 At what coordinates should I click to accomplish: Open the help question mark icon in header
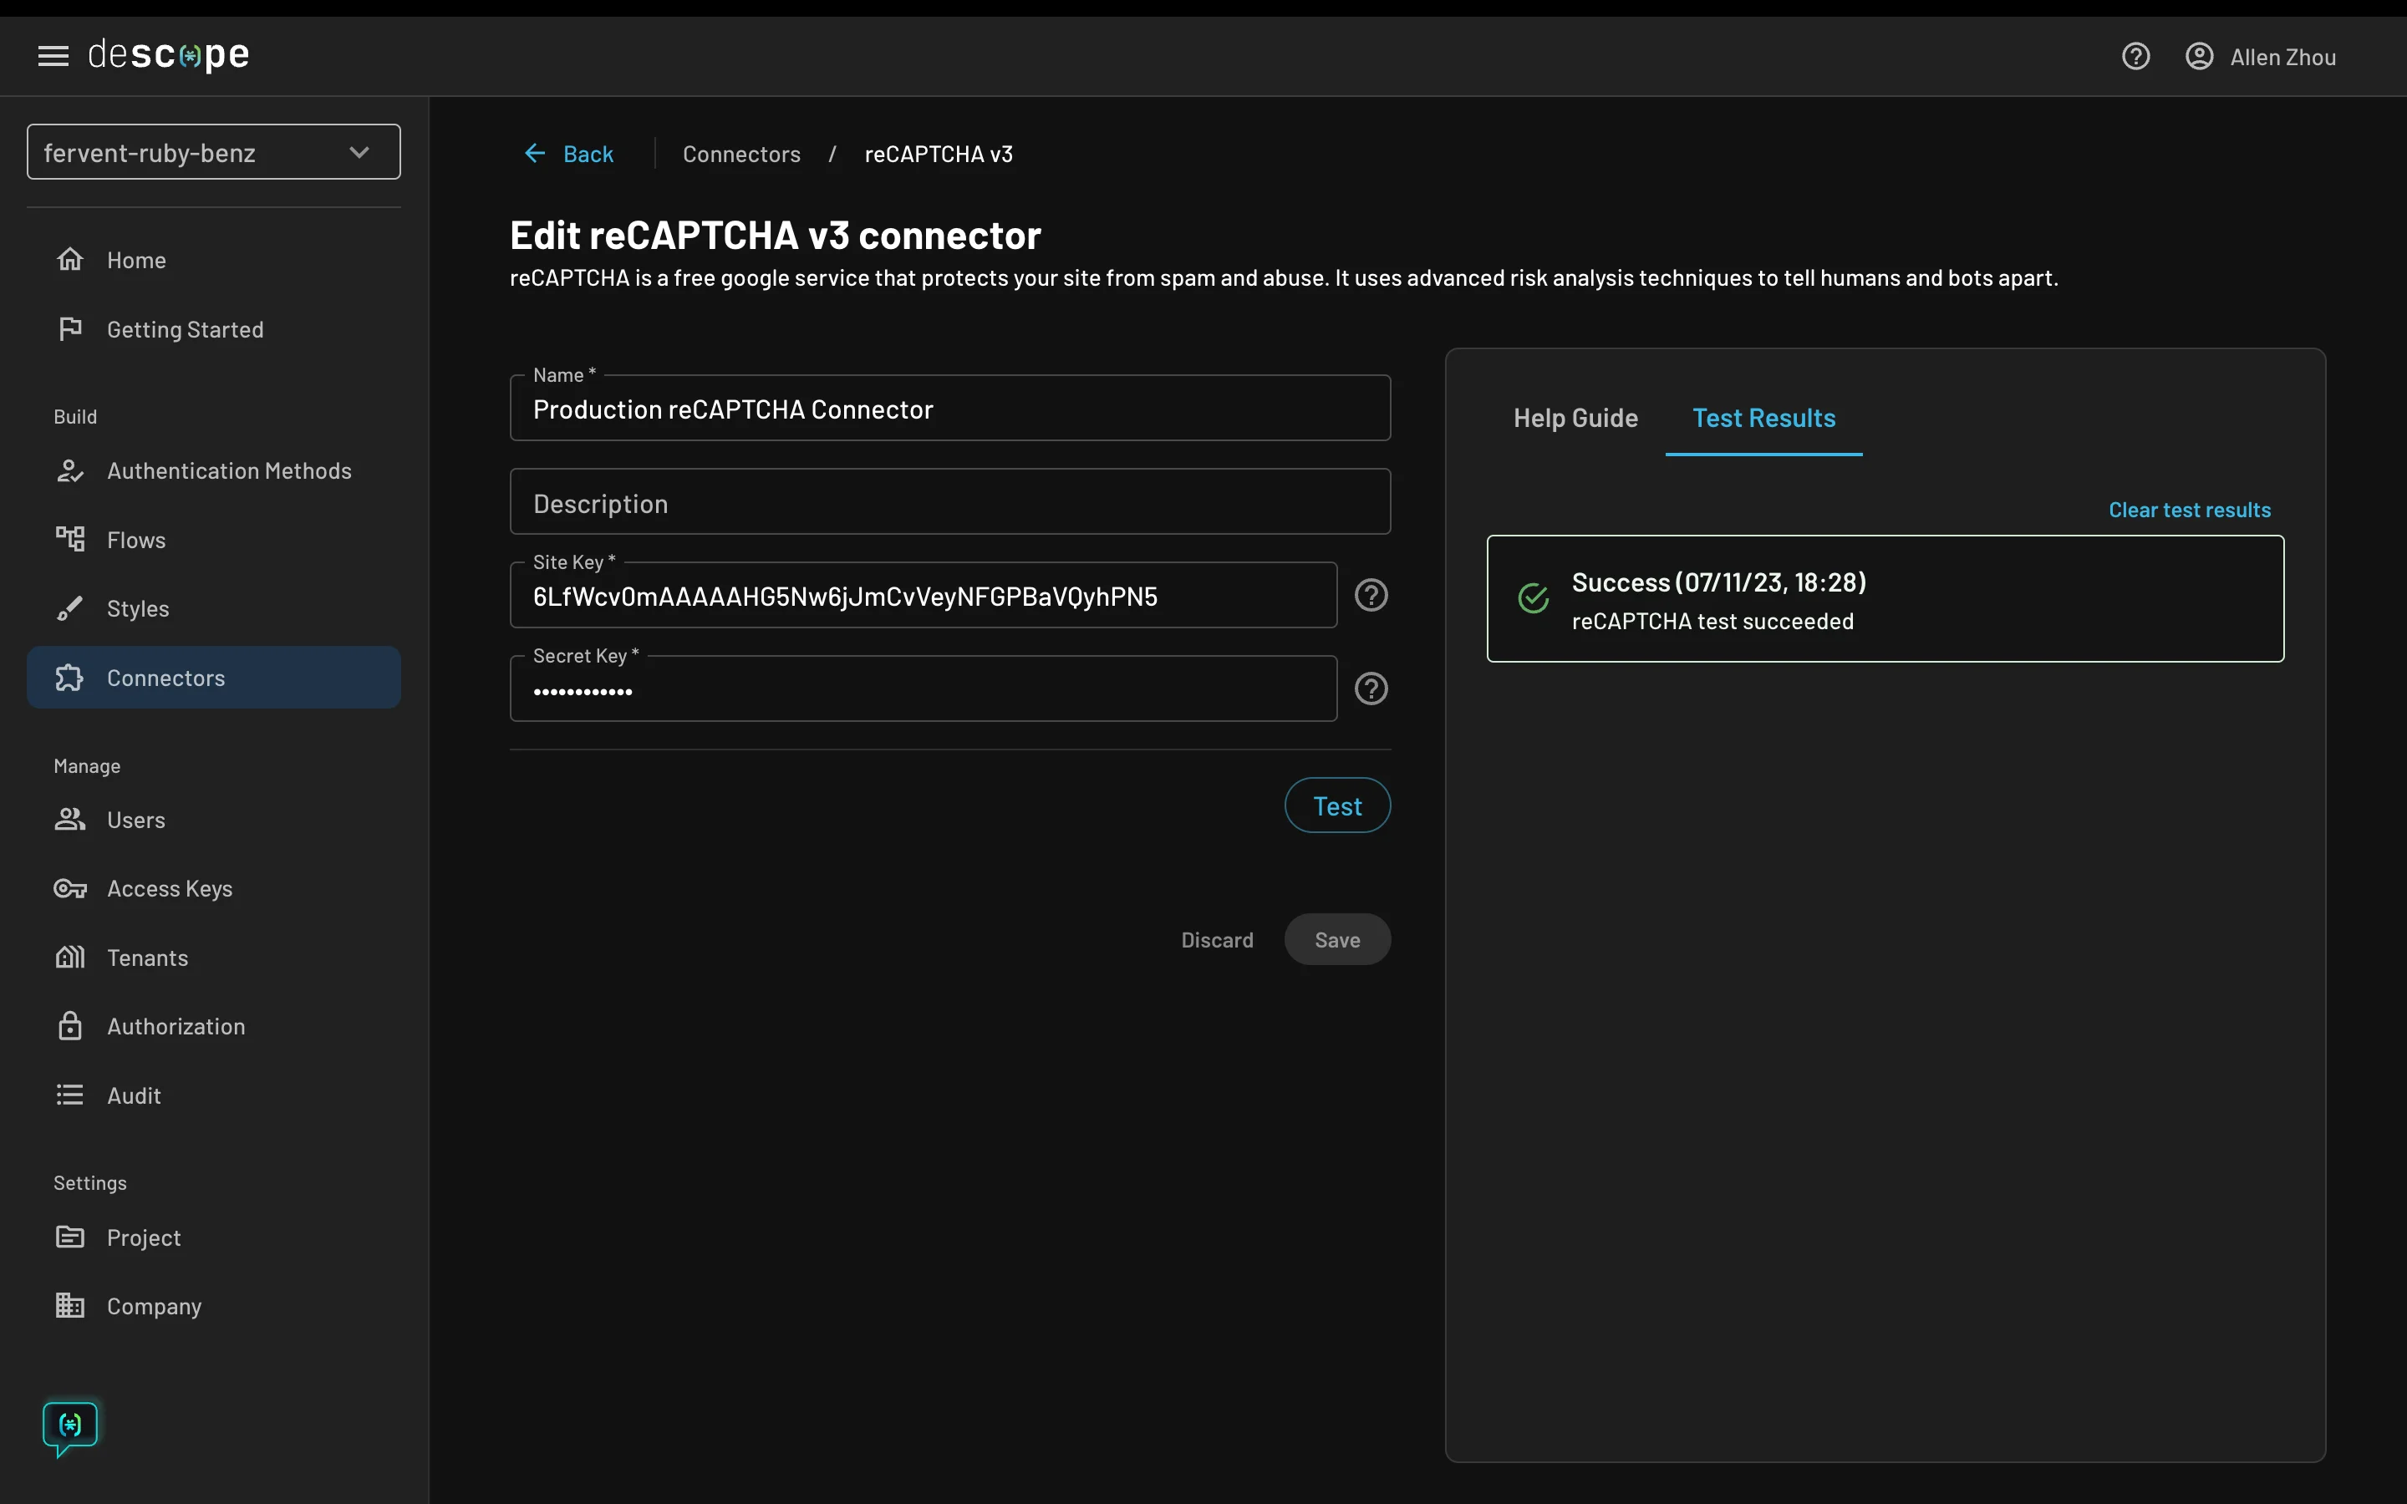(2135, 57)
